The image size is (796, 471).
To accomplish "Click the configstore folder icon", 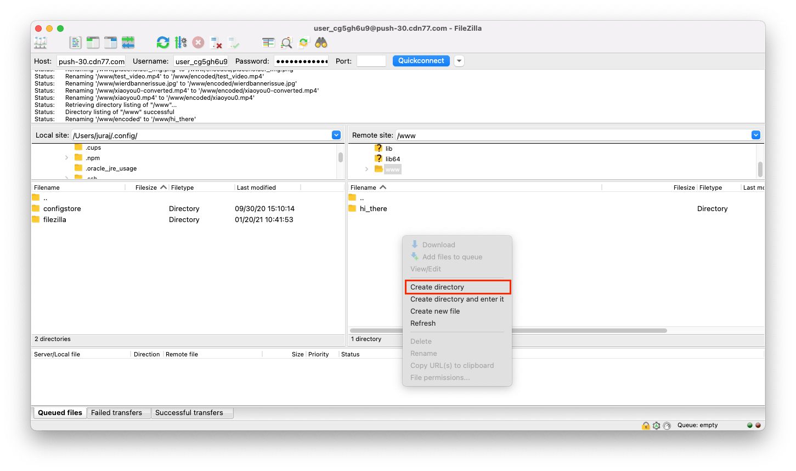I will [x=36, y=208].
